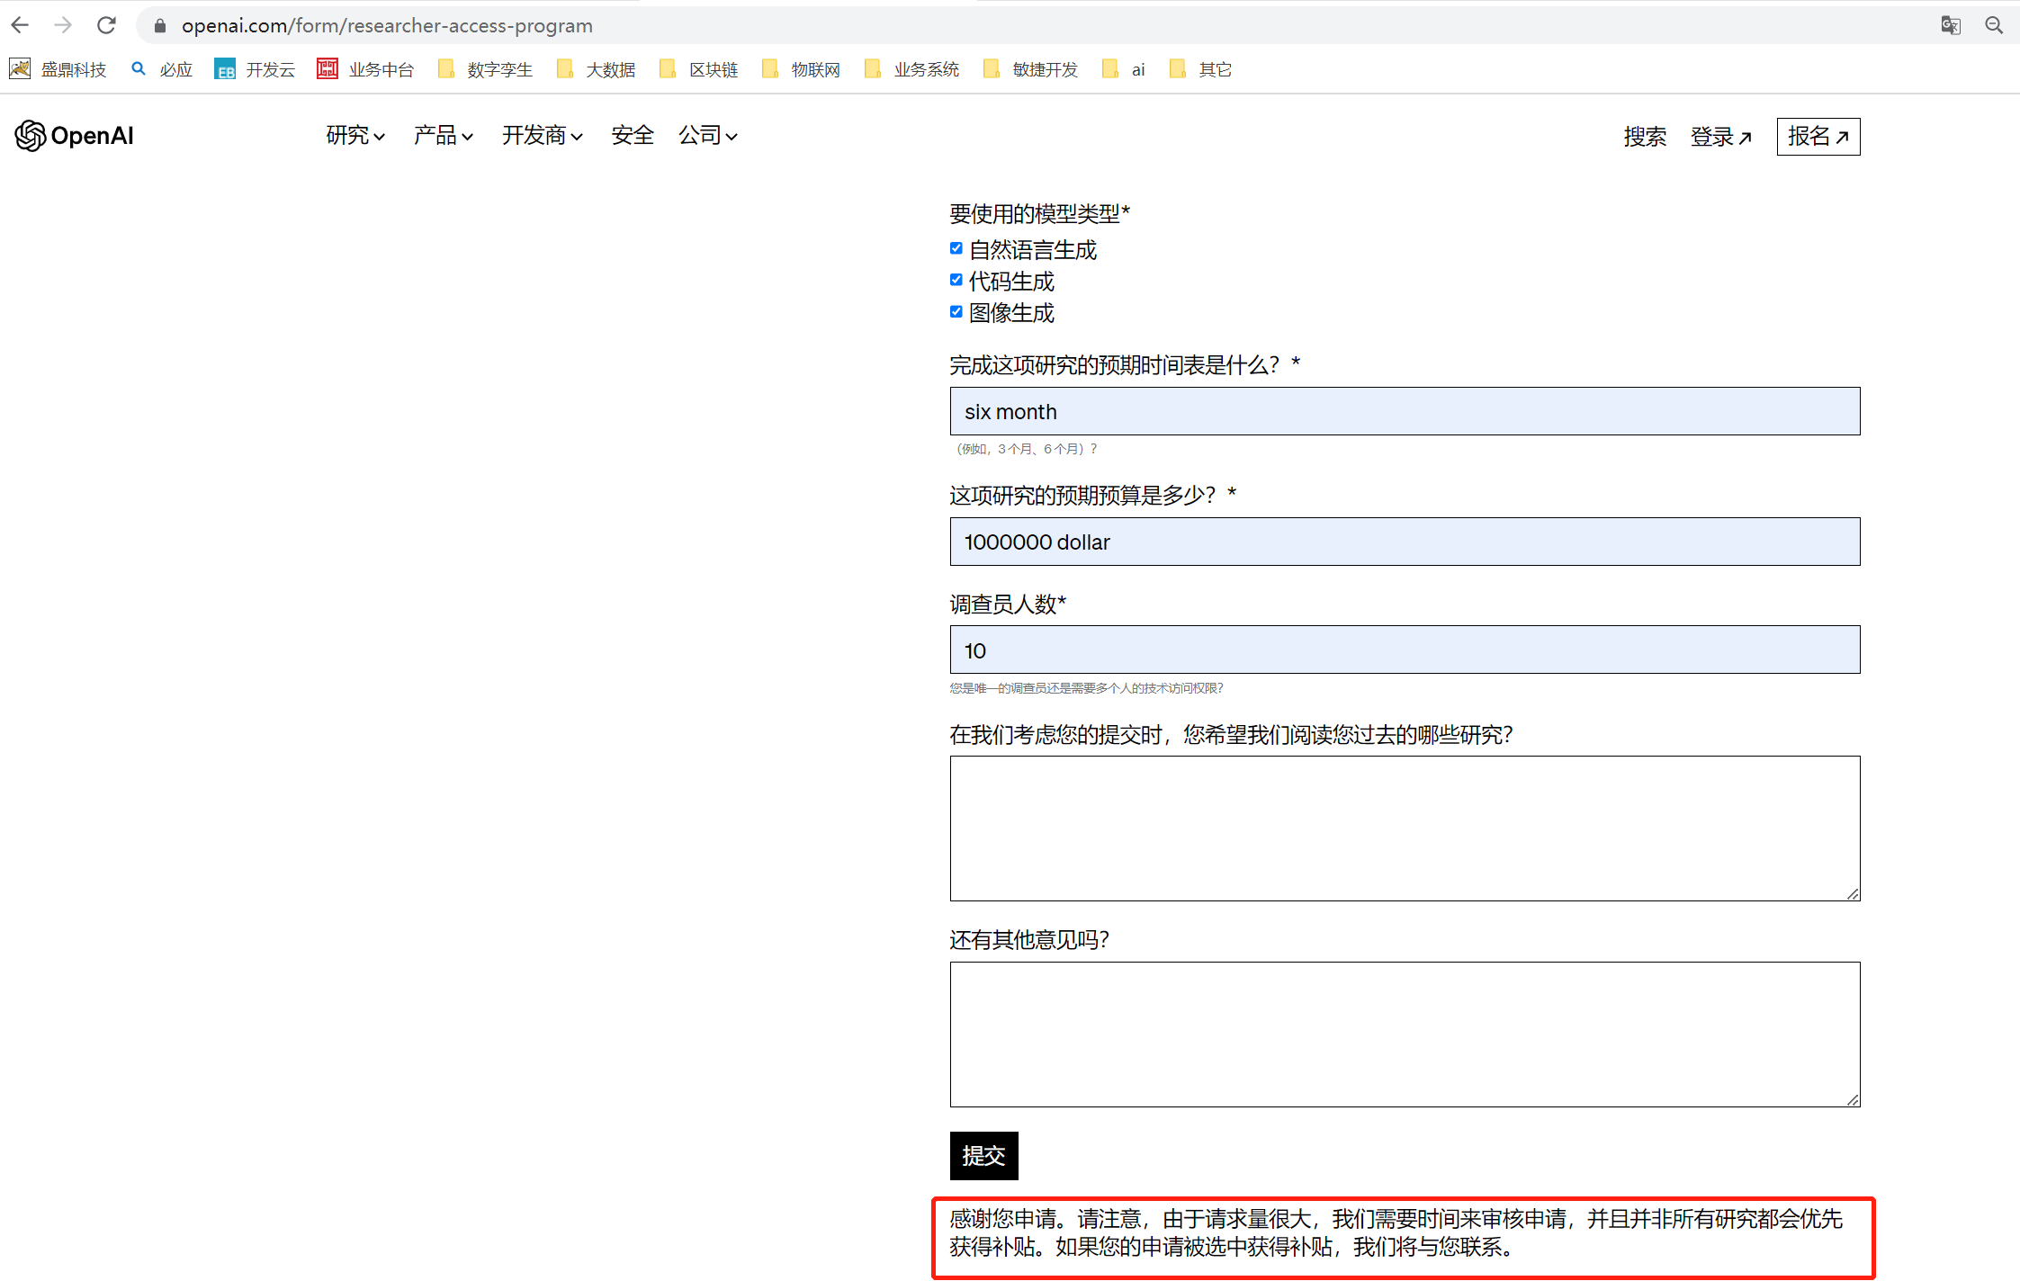Expand the 公司 menu
Screen dimensions: 2020x1281
pos(707,136)
